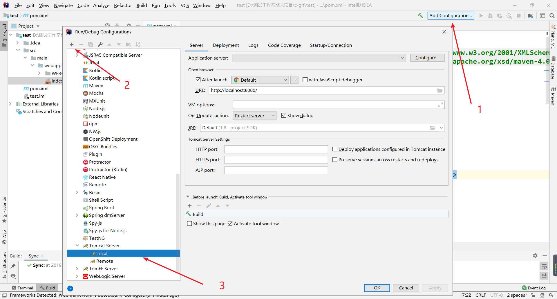Click the HTTP port input field
Viewport: 557px width, 299px height.
point(276,149)
